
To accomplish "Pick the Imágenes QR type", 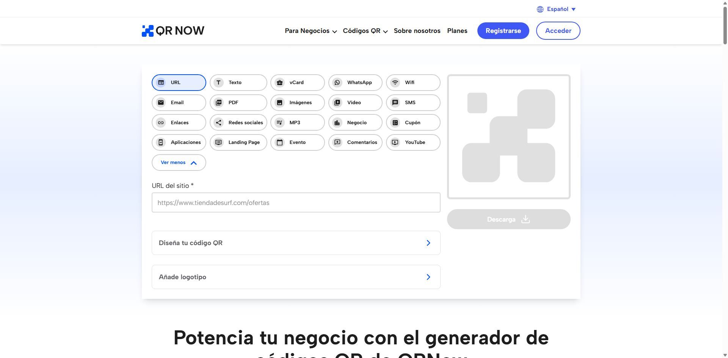I will pyautogui.click(x=298, y=103).
